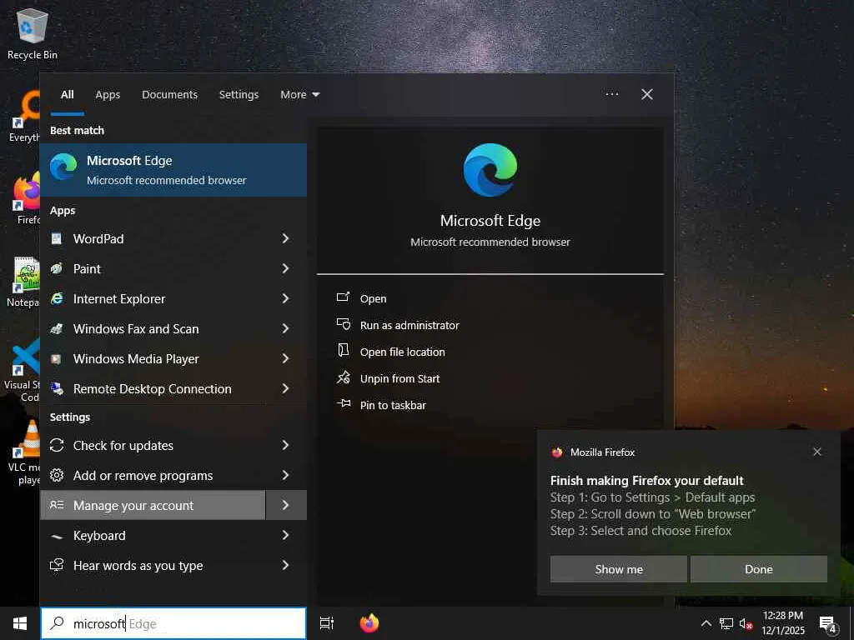Click the Hear words as you type icon
Image resolution: width=854 pixels, height=640 pixels.
click(x=57, y=566)
